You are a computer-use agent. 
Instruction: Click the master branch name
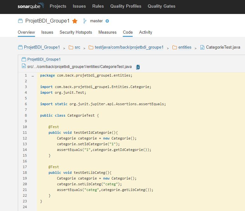pos(96,21)
